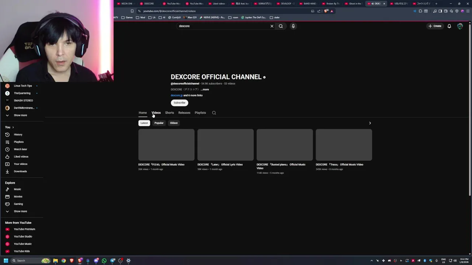This screenshot has height=265, width=472.
Task: Open YouTube Music link
Action: pyautogui.click(x=22, y=244)
